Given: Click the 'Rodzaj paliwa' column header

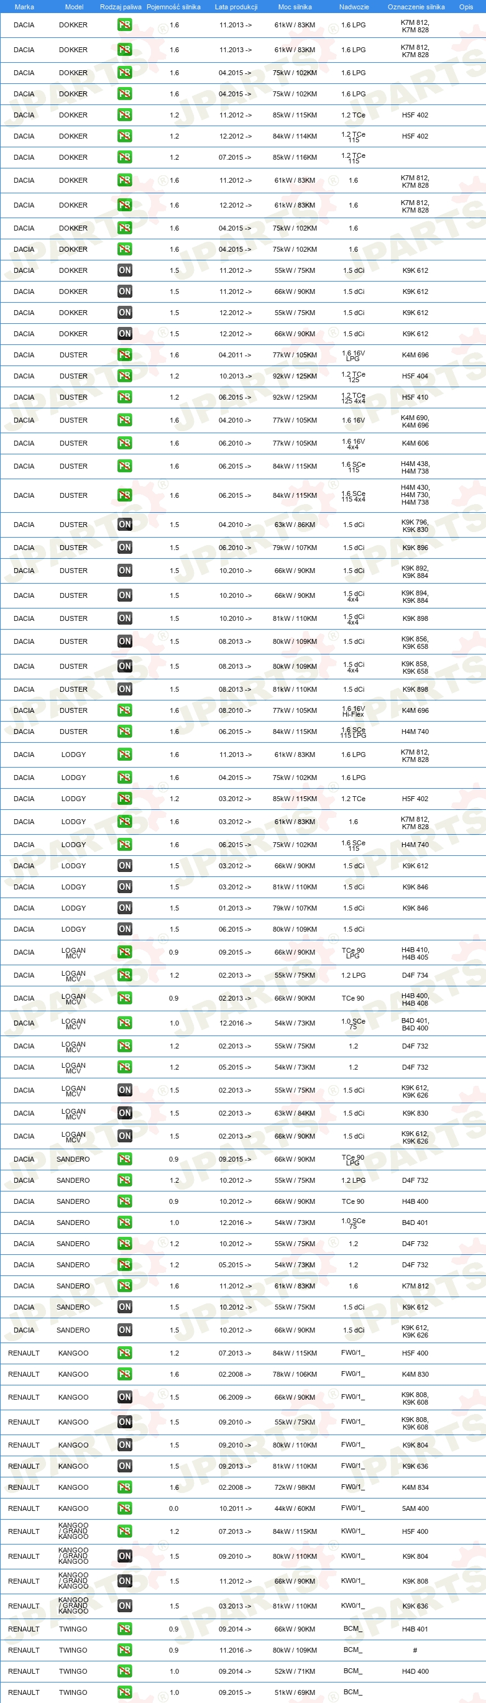Looking at the screenshot, I should tap(121, 7).
